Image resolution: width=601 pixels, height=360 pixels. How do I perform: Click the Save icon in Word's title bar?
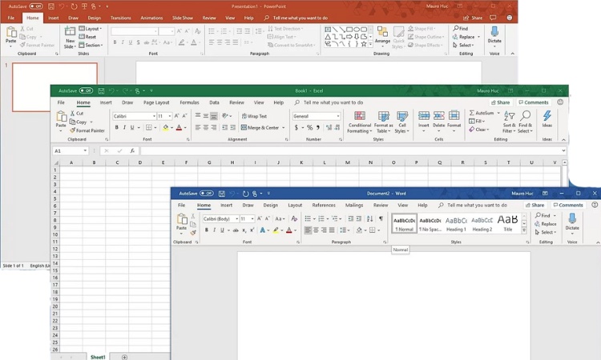click(221, 194)
